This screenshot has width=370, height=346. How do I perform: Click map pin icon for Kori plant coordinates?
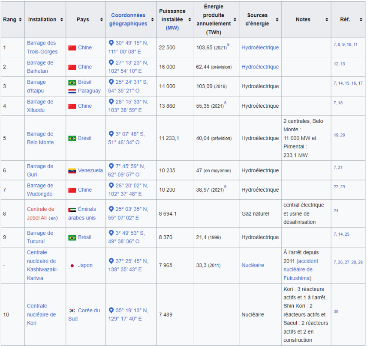[x=111, y=310]
